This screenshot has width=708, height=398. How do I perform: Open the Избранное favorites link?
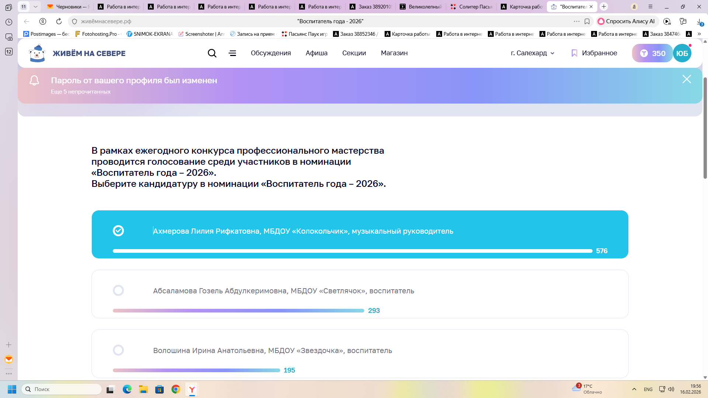594,53
